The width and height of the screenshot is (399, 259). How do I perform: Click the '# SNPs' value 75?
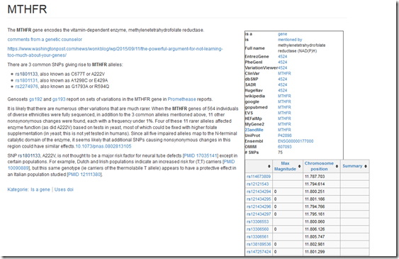(x=280, y=153)
